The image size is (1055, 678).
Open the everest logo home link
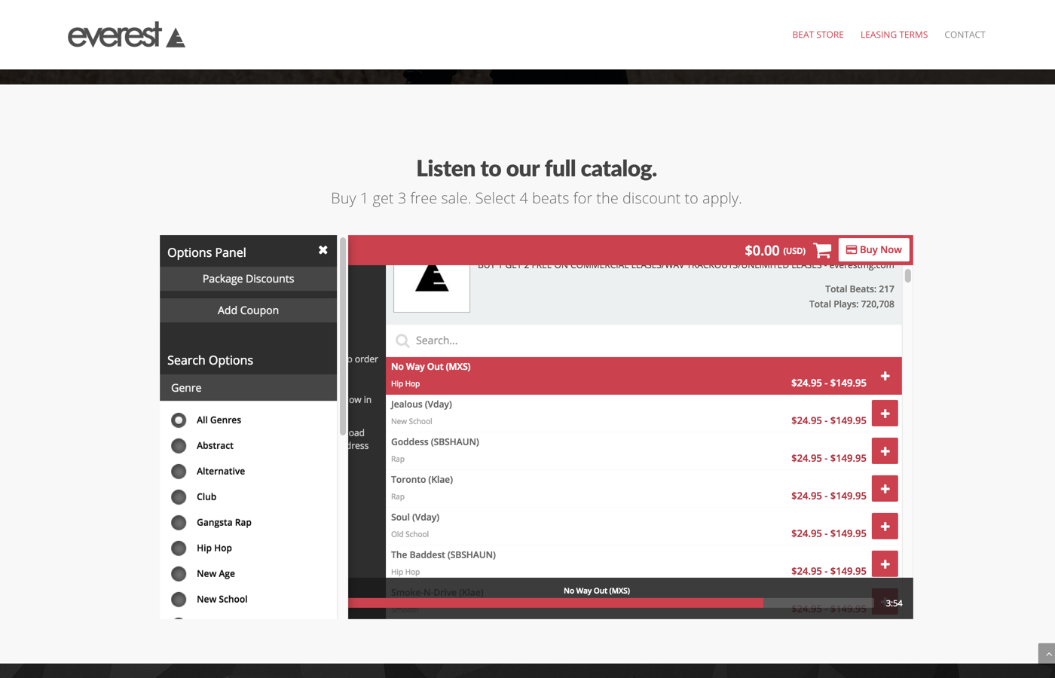(x=127, y=35)
